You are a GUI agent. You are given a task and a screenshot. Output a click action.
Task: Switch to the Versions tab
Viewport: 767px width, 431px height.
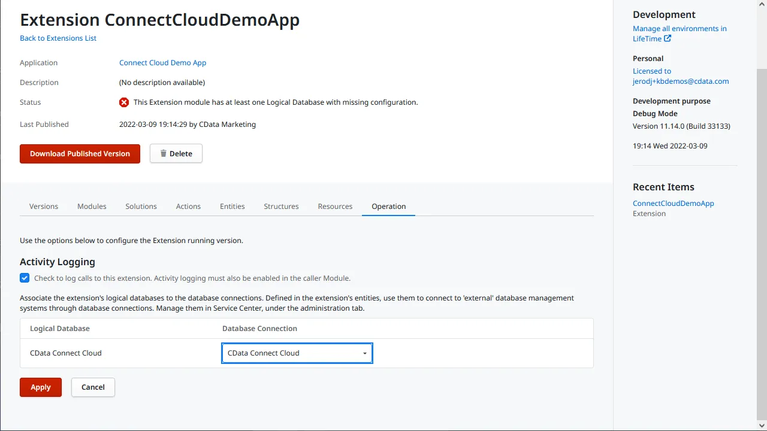pos(44,206)
